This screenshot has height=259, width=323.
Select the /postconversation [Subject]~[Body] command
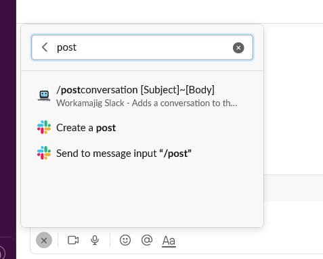142,96
